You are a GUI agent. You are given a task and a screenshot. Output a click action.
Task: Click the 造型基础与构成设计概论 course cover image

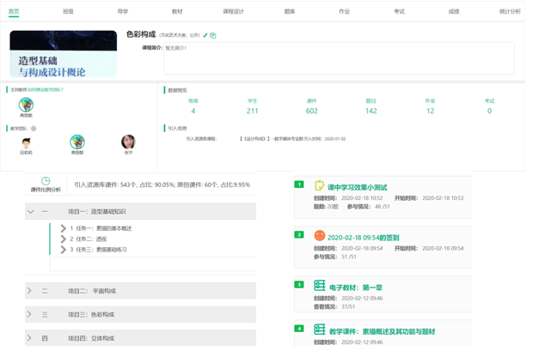[63, 55]
